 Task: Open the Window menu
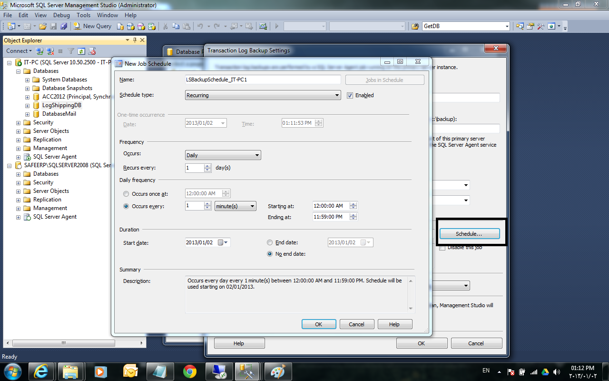tap(108, 15)
